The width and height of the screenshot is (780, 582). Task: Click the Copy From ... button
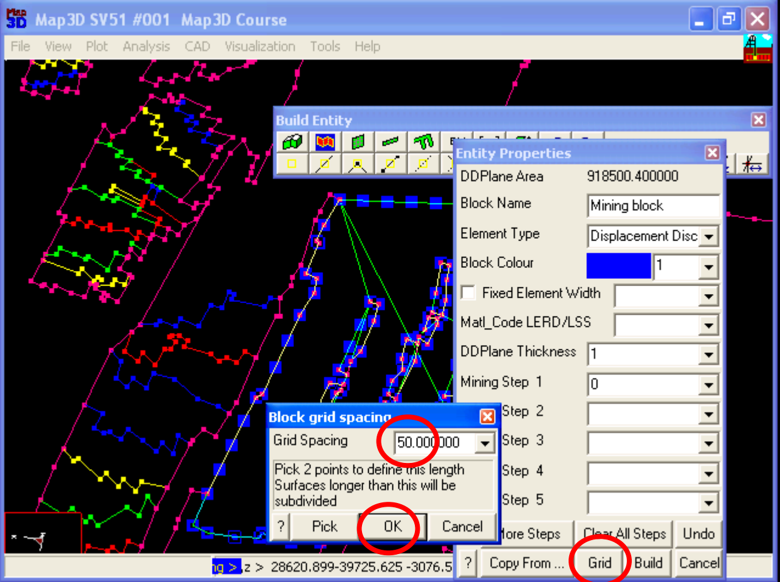pyautogui.click(x=527, y=563)
